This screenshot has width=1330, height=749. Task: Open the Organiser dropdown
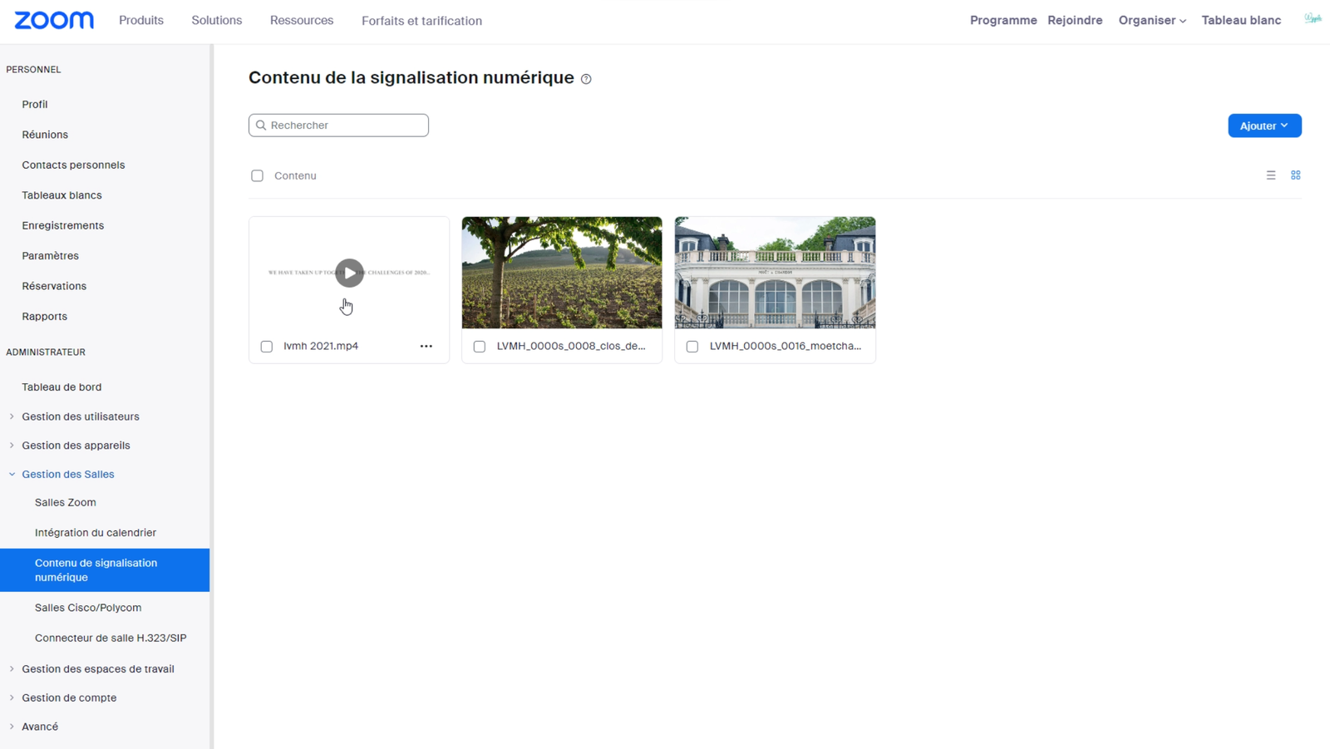(x=1152, y=20)
